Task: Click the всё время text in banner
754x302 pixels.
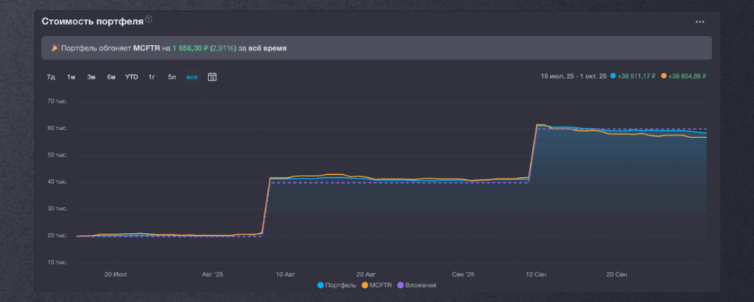Action: (267, 48)
